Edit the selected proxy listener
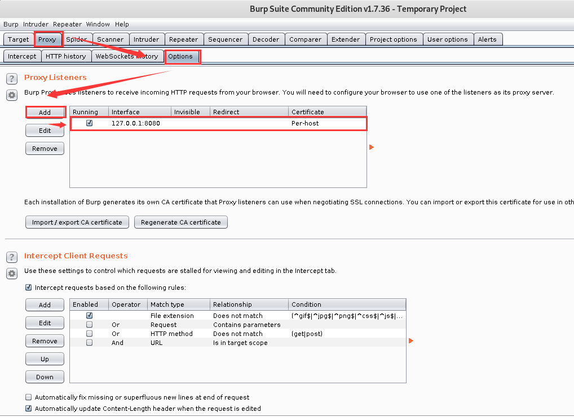The width and height of the screenshot is (574, 417). pos(45,131)
